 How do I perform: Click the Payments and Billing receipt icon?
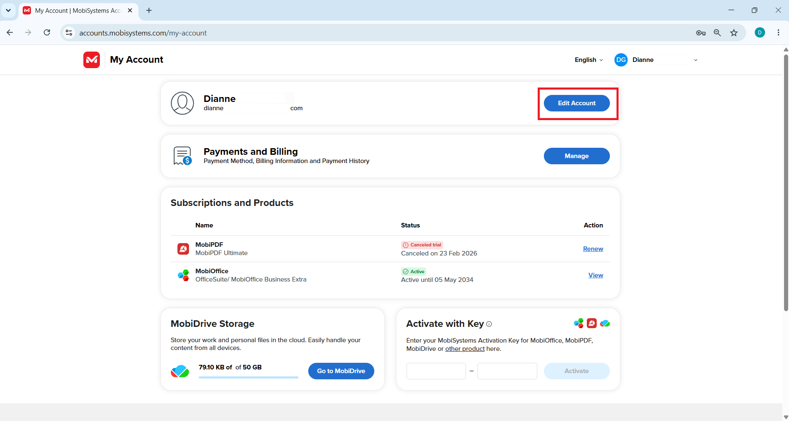pos(182,156)
